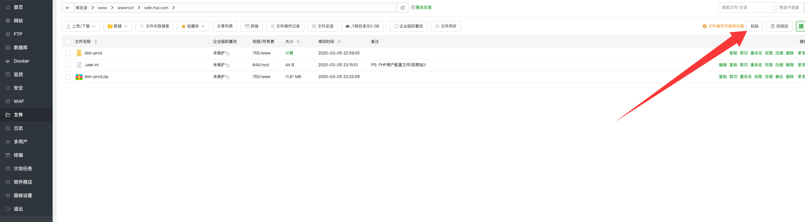Click Extract (解压) for dist-prod.zip
Viewport: 805px width, 222px height.
click(x=779, y=77)
